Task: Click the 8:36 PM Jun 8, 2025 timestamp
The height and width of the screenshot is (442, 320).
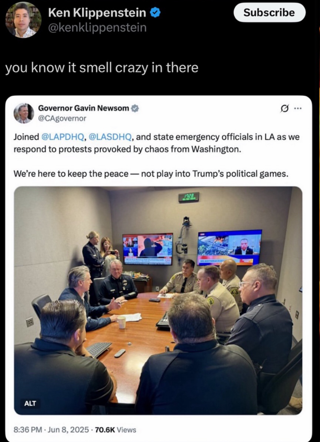Action: point(51,430)
